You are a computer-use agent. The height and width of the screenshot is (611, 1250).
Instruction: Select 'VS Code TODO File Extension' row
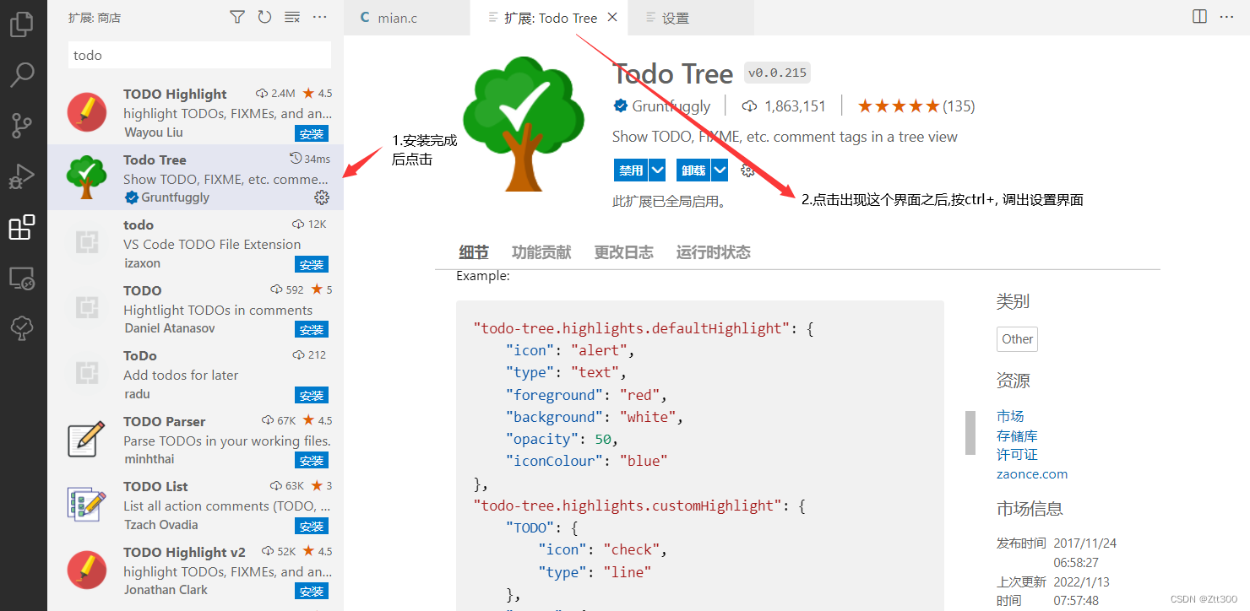point(195,243)
